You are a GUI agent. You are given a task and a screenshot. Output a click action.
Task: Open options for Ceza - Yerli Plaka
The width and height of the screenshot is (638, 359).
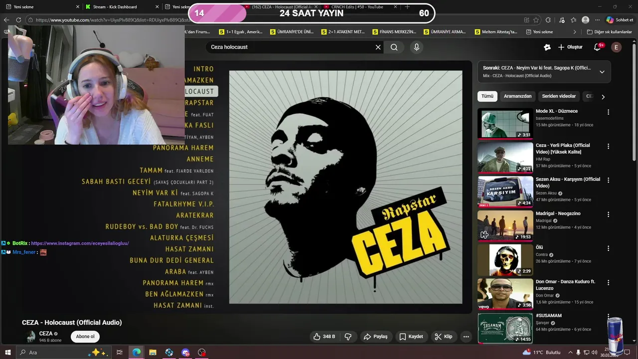608,146
